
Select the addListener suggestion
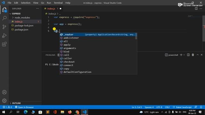97,38
